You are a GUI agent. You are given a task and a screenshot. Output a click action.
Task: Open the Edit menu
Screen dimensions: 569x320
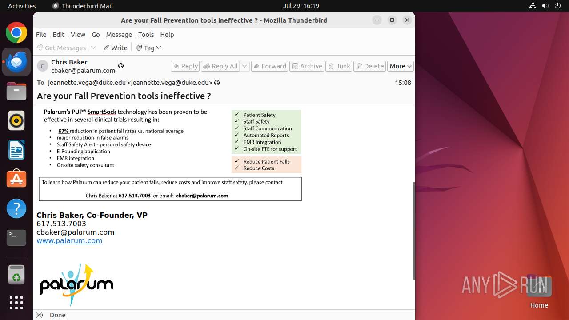click(x=58, y=35)
